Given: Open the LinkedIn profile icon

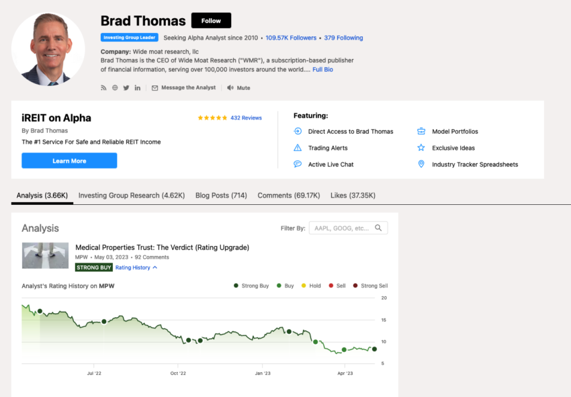Looking at the screenshot, I should pos(136,87).
